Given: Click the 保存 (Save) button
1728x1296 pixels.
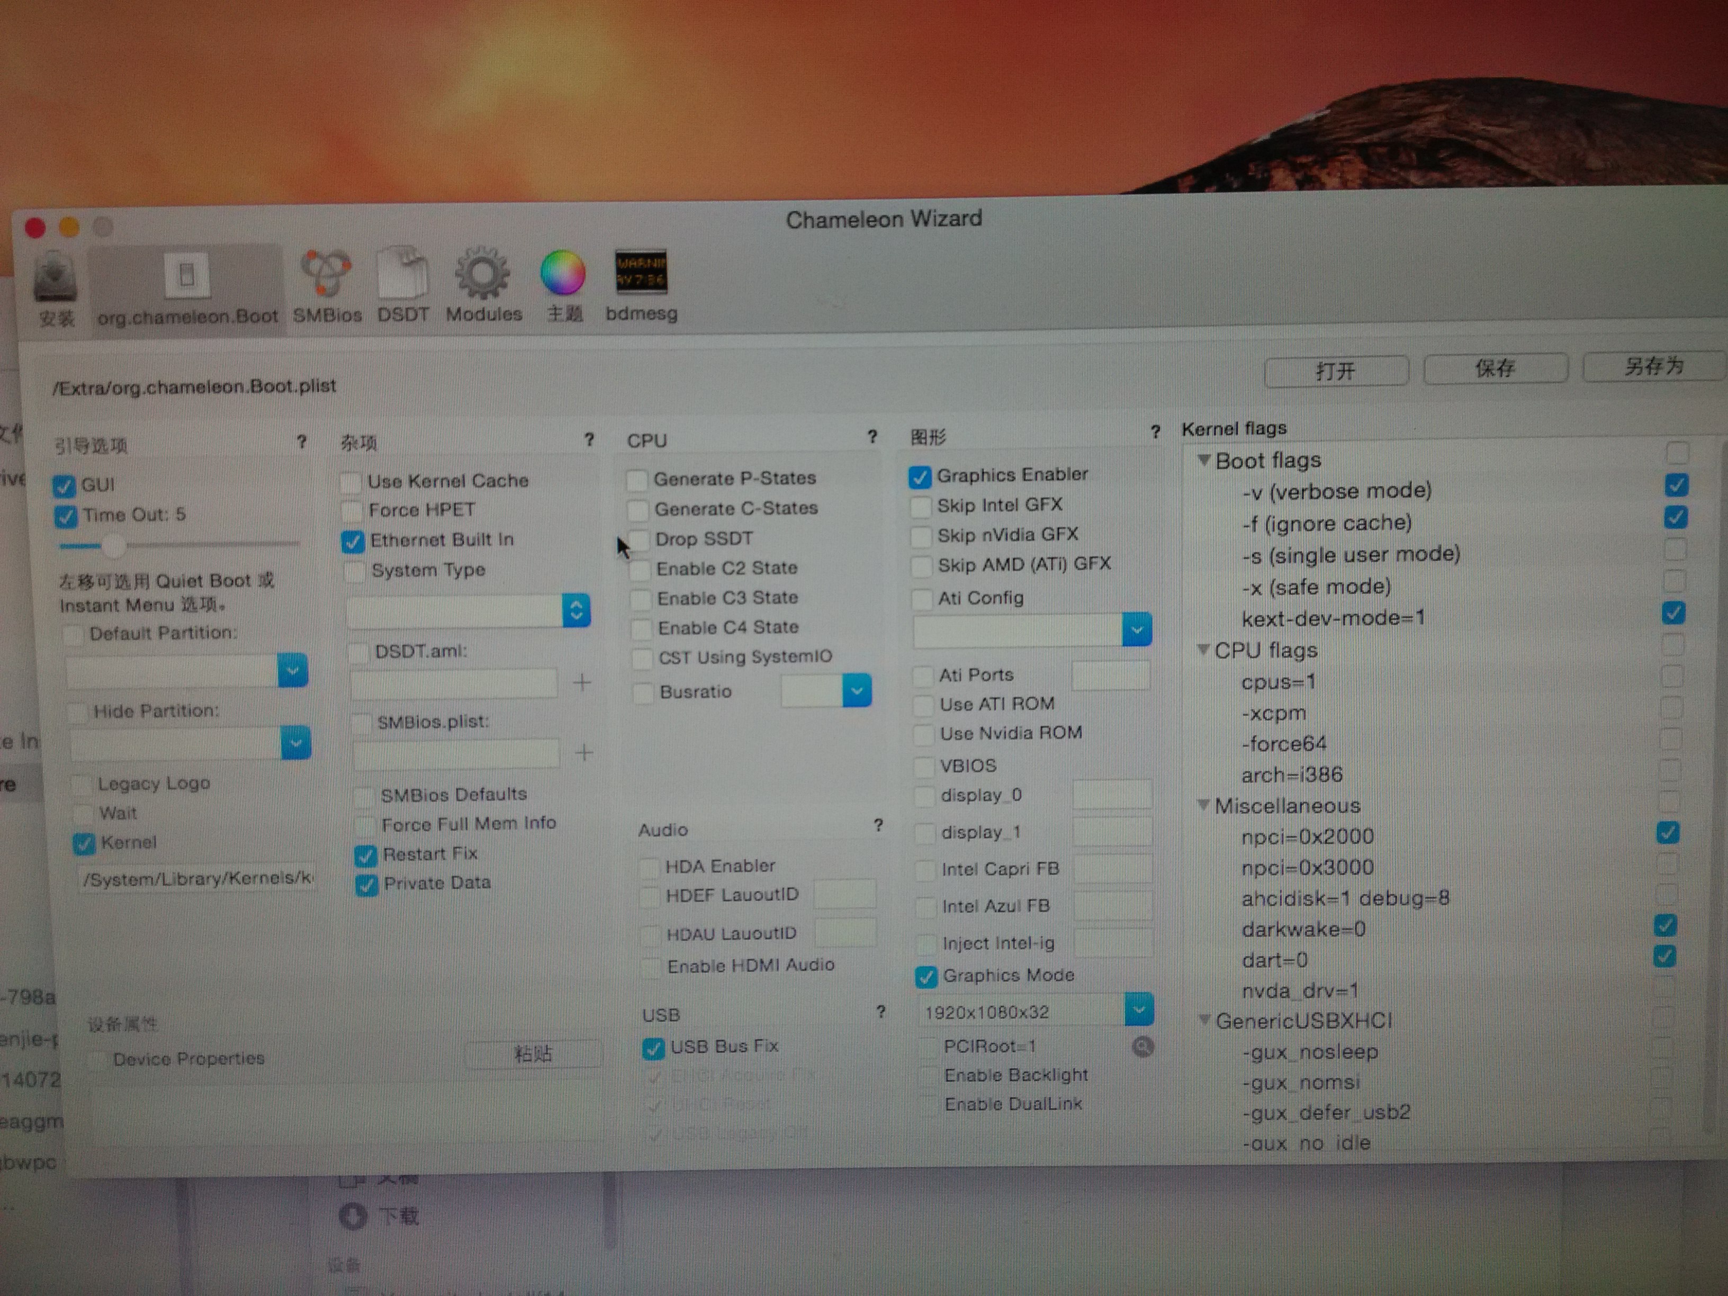Looking at the screenshot, I should click(1495, 367).
